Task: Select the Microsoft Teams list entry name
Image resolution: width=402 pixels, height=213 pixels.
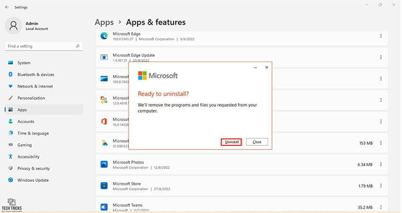Action: point(127,205)
